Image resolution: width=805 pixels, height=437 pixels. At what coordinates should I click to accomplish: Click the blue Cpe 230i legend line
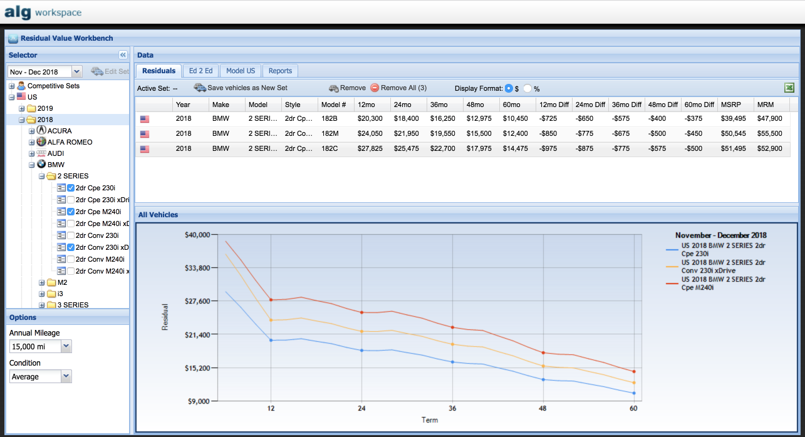pyautogui.click(x=672, y=249)
